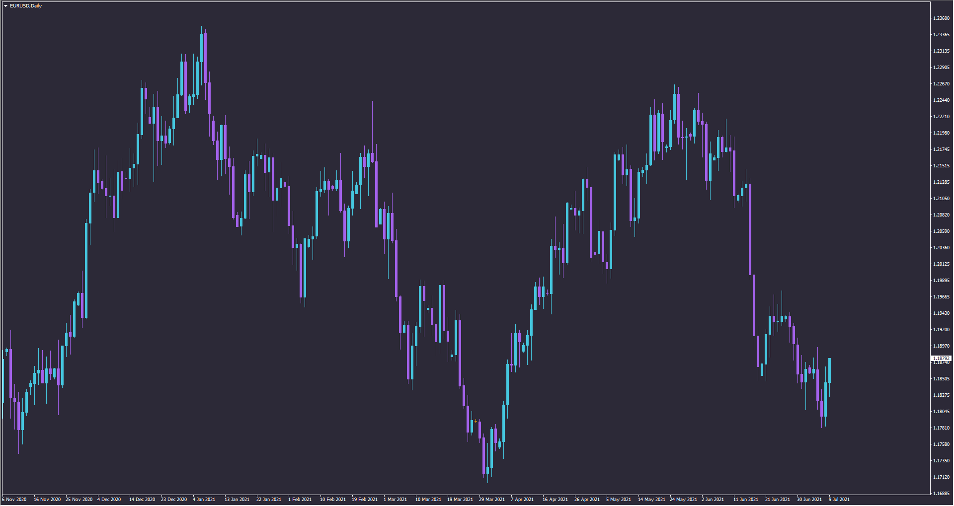
Task: Select the 16 Nov 2020 time axis label
Action: click(47, 500)
